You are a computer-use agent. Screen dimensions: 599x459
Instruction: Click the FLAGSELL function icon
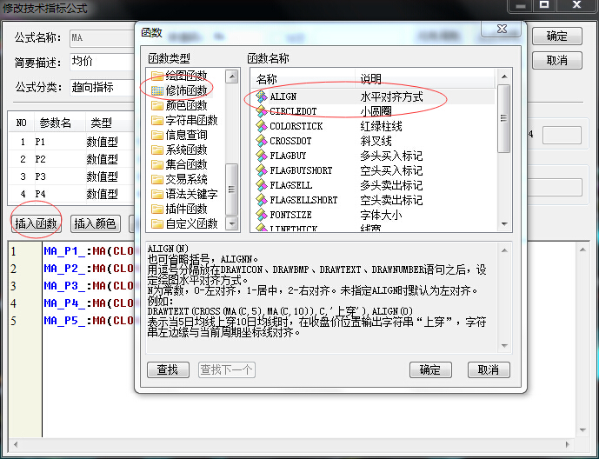click(260, 185)
